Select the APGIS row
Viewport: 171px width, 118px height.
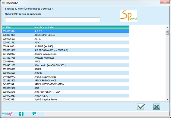click(x=66, y=69)
